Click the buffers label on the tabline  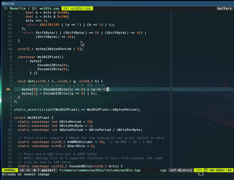(224, 8)
